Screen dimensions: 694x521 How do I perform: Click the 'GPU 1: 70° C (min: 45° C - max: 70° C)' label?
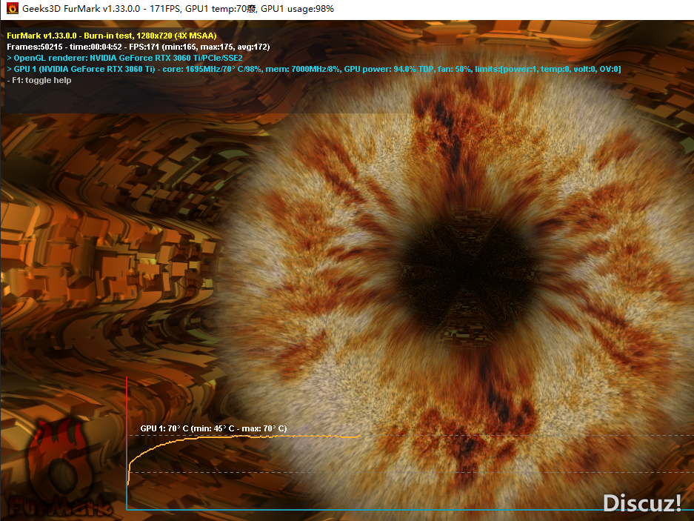[213, 428]
